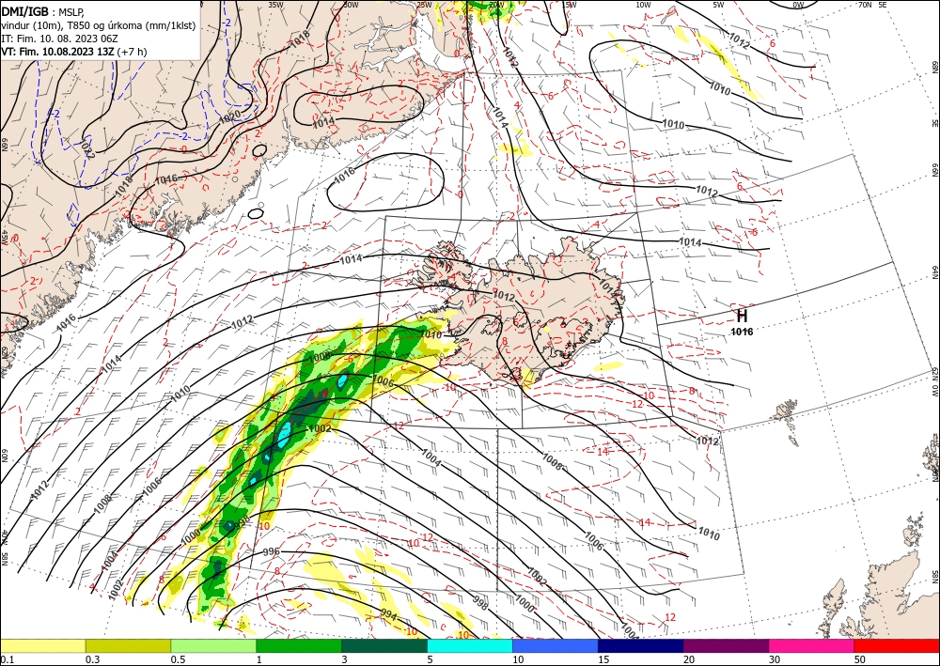The width and height of the screenshot is (940, 666).
Task: Click the 1022 isobar label over Greenland
Action: 86,147
